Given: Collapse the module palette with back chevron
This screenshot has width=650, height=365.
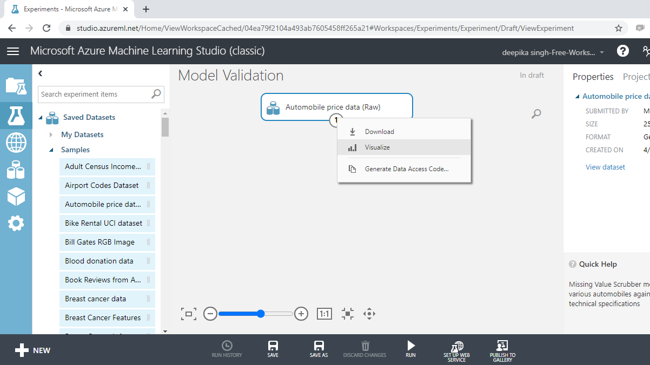Looking at the screenshot, I should (41, 73).
